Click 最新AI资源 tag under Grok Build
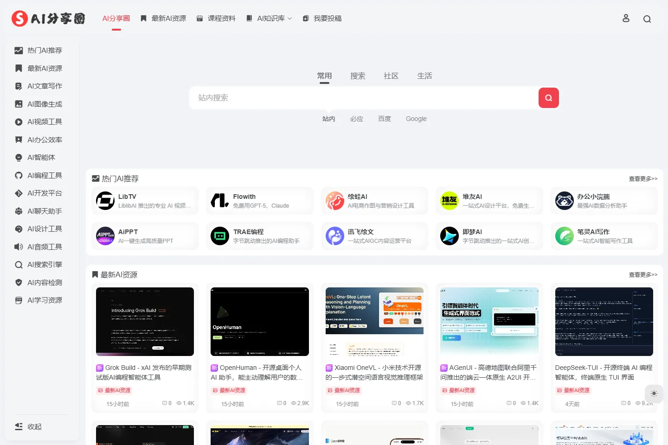The image size is (668, 445). 114,391
